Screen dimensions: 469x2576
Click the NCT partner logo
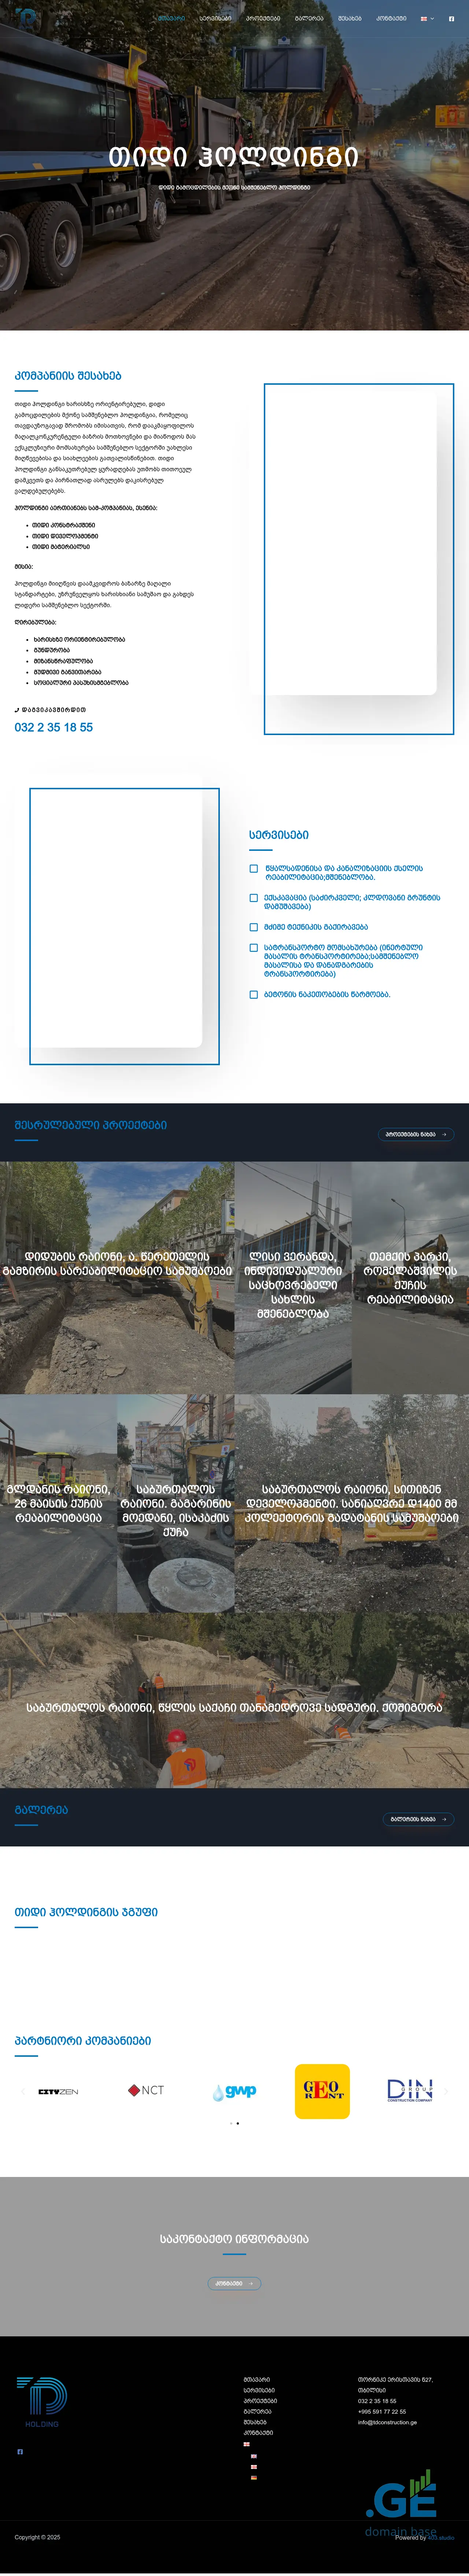coord(146,2090)
